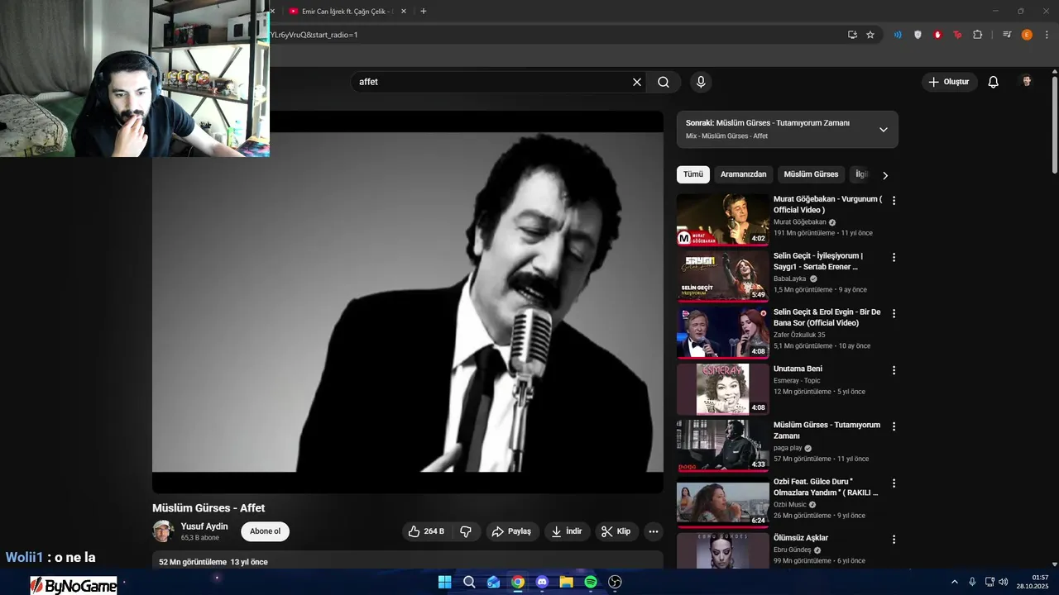
Task: Open options for Ozbi Feat. Gülce Duru video
Action: point(894,483)
